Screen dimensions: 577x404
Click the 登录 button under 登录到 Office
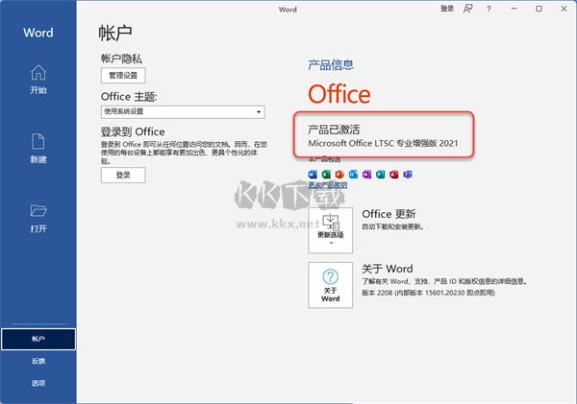click(123, 176)
